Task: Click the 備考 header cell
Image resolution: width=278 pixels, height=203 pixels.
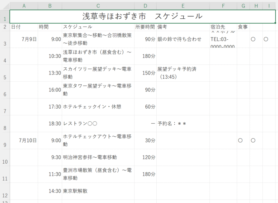Action: click(183, 27)
